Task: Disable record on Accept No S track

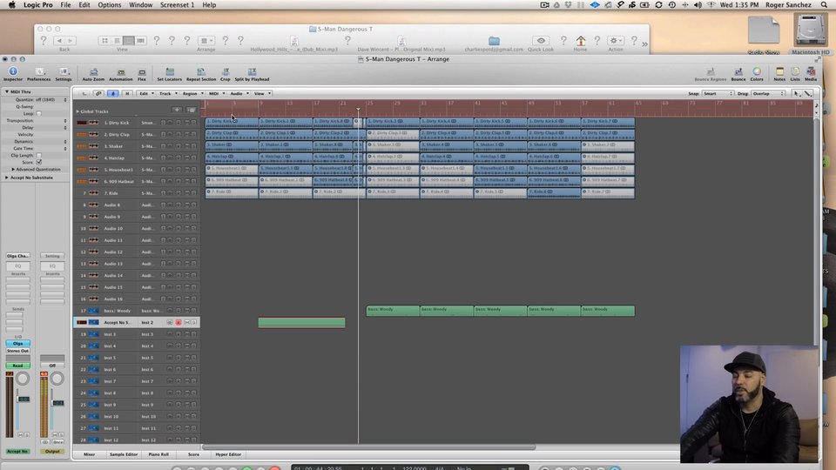Action: coord(178,322)
